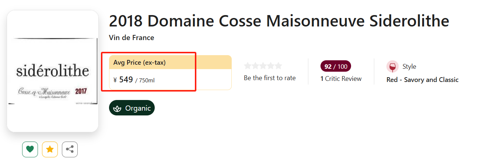Open the sidérolithe wine label thumbnail
494x168 pixels.
tap(53, 71)
